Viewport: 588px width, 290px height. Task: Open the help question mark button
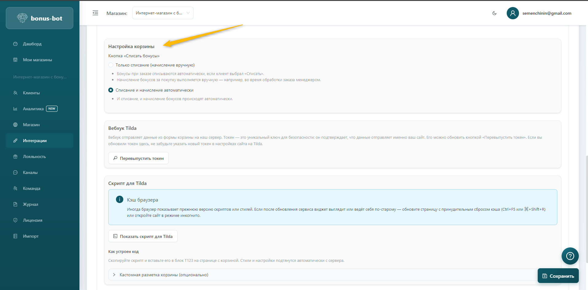pyautogui.click(x=570, y=256)
